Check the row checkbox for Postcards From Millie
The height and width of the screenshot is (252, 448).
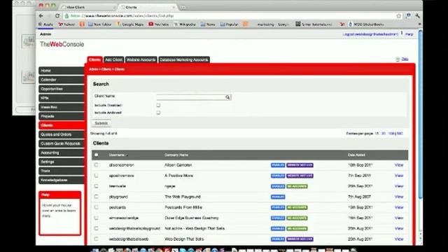97,207
